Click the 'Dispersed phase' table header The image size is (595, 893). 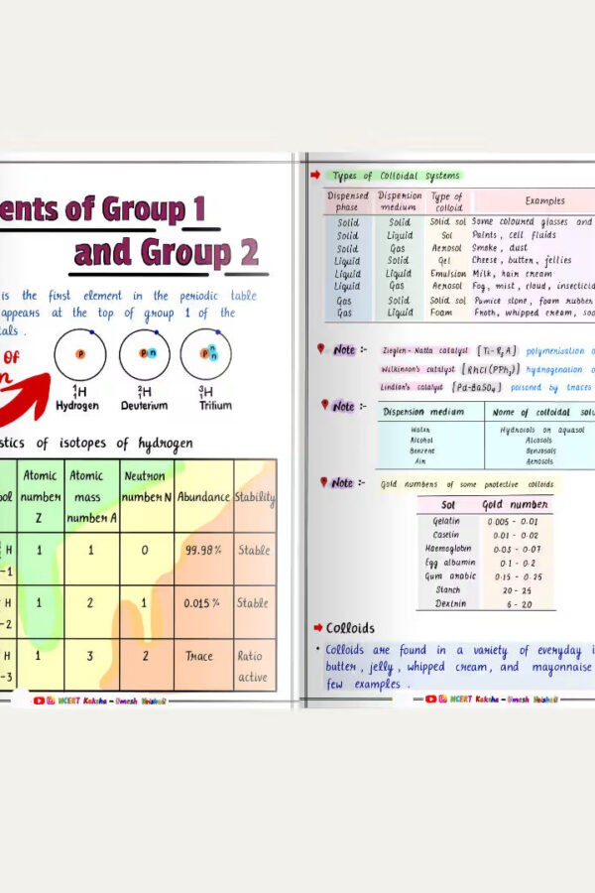[347, 200]
